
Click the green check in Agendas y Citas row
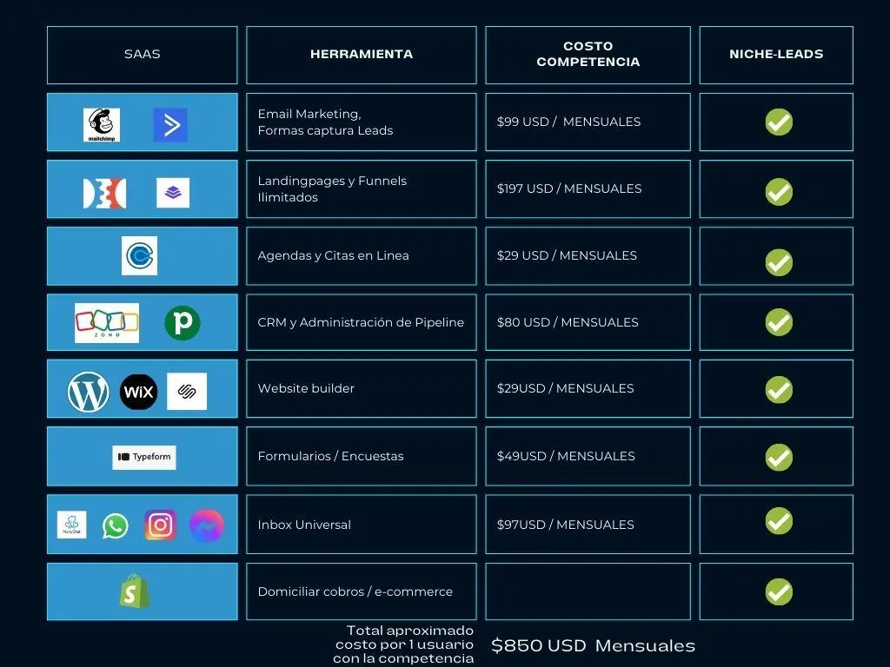(779, 262)
